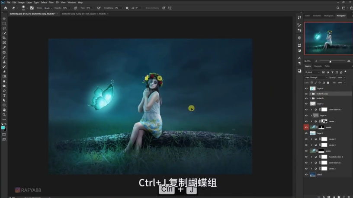Hide Layer 6 using eye icon
The width and height of the screenshot is (353, 198).
point(306,88)
